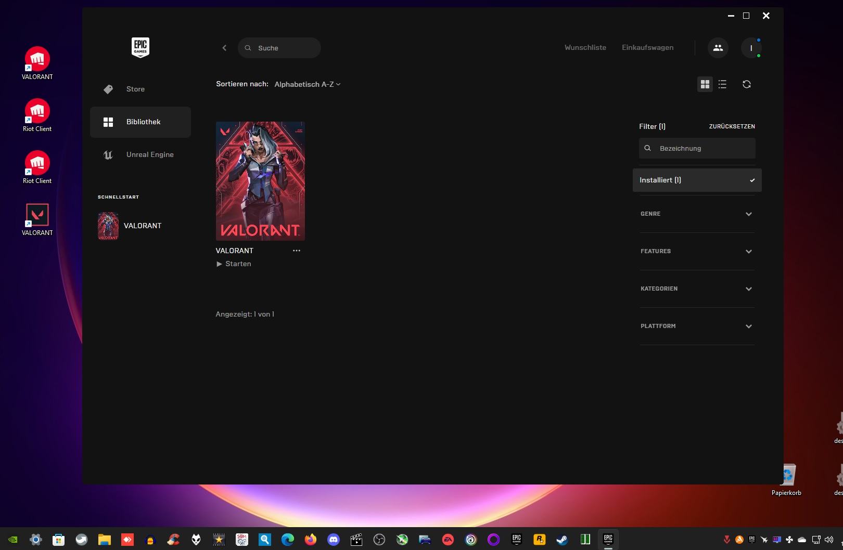Open OBS Studio from the taskbar
Viewport: 843px width, 550px height.
pyautogui.click(x=379, y=540)
